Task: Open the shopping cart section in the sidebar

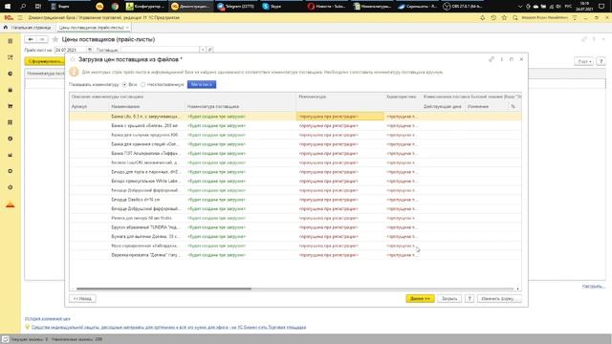Action: pos(11,106)
